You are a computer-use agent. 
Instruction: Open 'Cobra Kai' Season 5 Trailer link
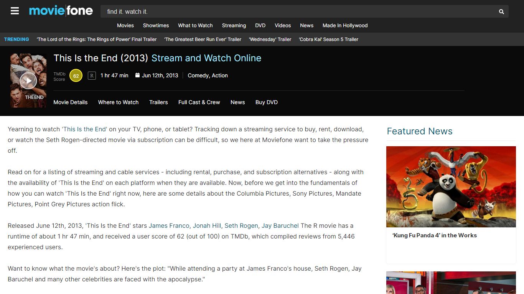click(329, 39)
